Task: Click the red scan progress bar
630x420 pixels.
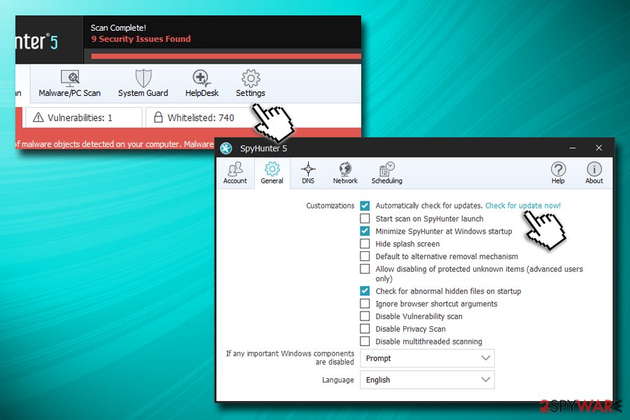Action: click(226, 56)
